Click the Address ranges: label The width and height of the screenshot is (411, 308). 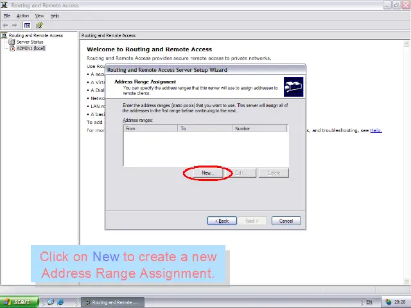pyautogui.click(x=137, y=120)
